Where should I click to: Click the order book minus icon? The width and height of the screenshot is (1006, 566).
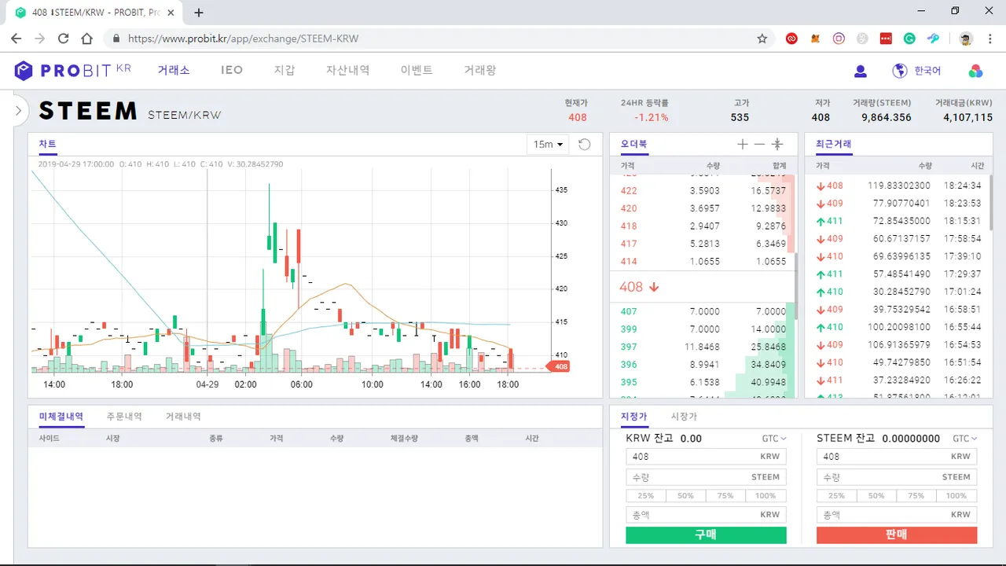pos(759,144)
